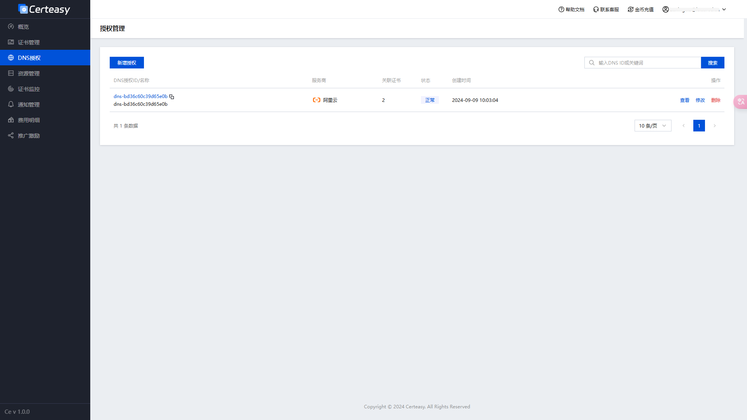Click 查看 for the DNS entry
The image size is (747, 420).
click(x=685, y=100)
